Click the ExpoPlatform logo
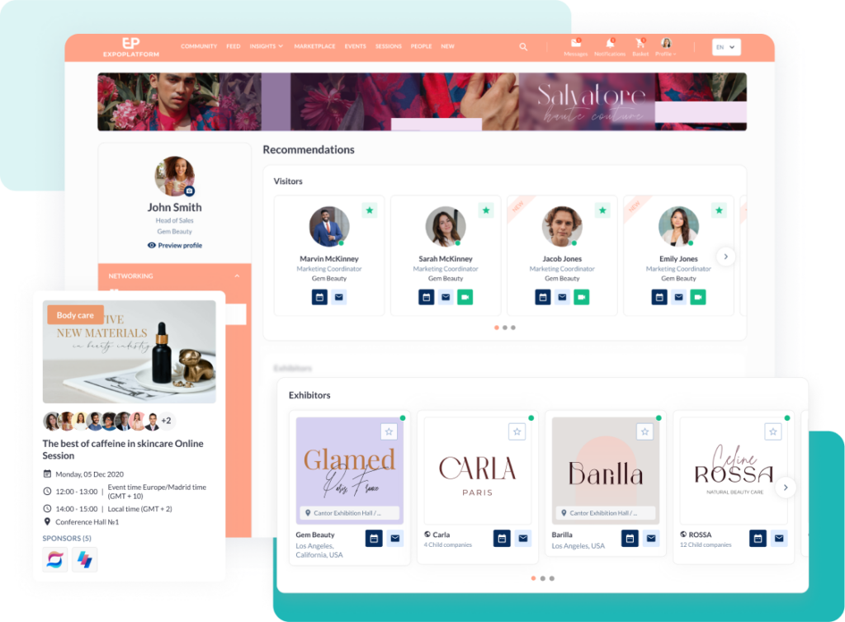 131,47
